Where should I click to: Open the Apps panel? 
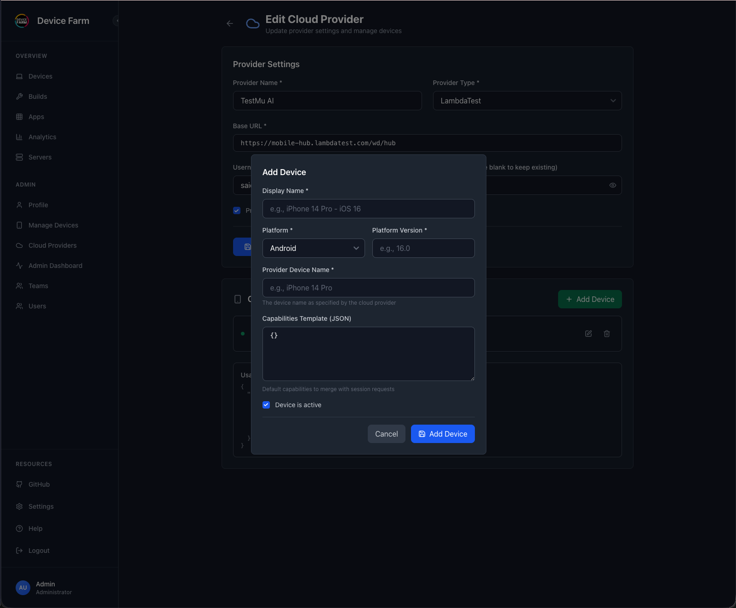[36, 117]
